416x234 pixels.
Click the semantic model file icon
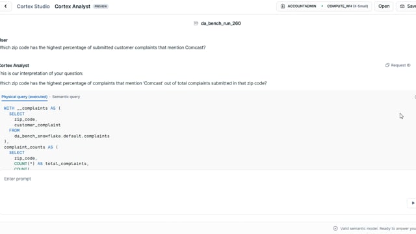coord(196,23)
